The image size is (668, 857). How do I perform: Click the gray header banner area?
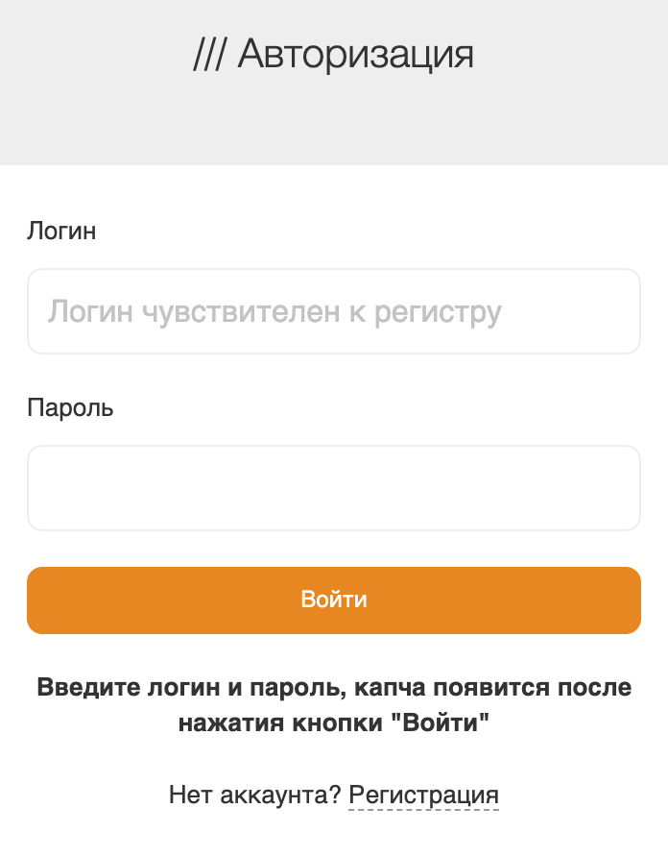pyautogui.click(x=333, y=125)
